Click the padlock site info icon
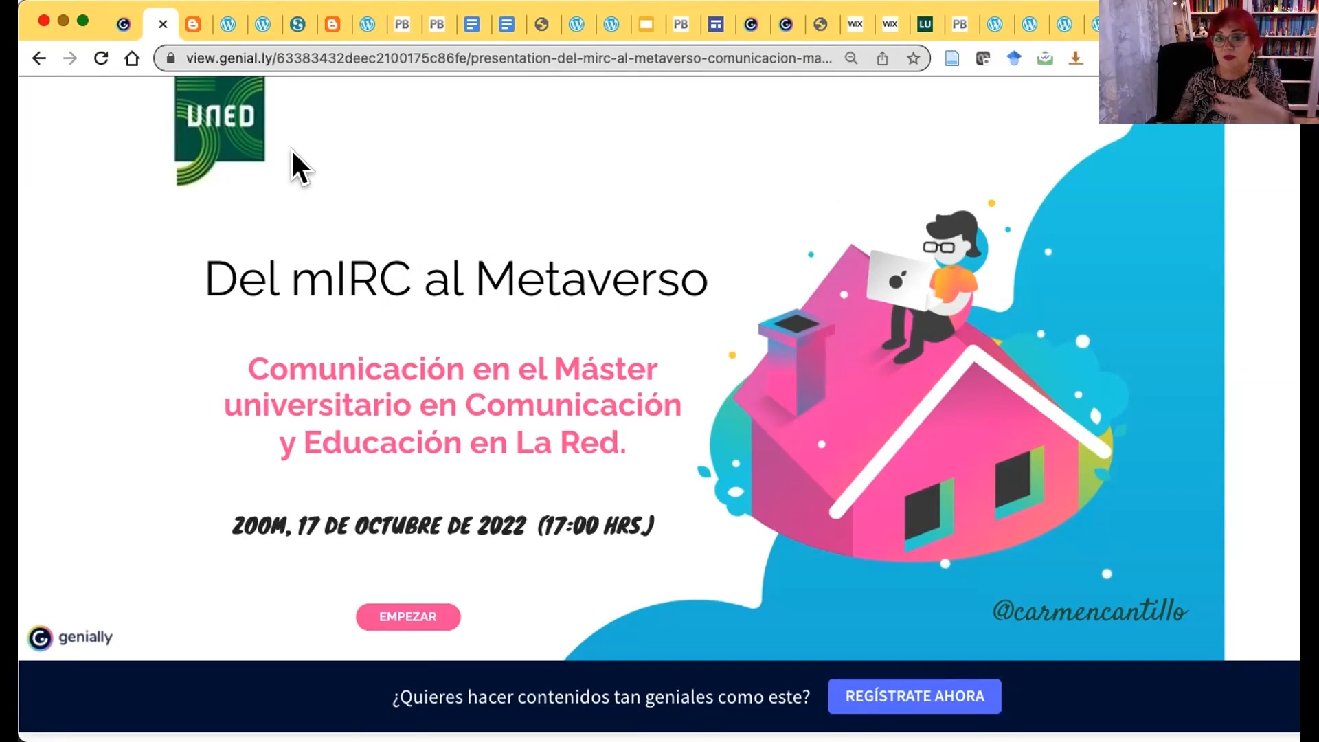Image resolution: width=1319 pixels, height=742 pixels. (x=171, y=58)
